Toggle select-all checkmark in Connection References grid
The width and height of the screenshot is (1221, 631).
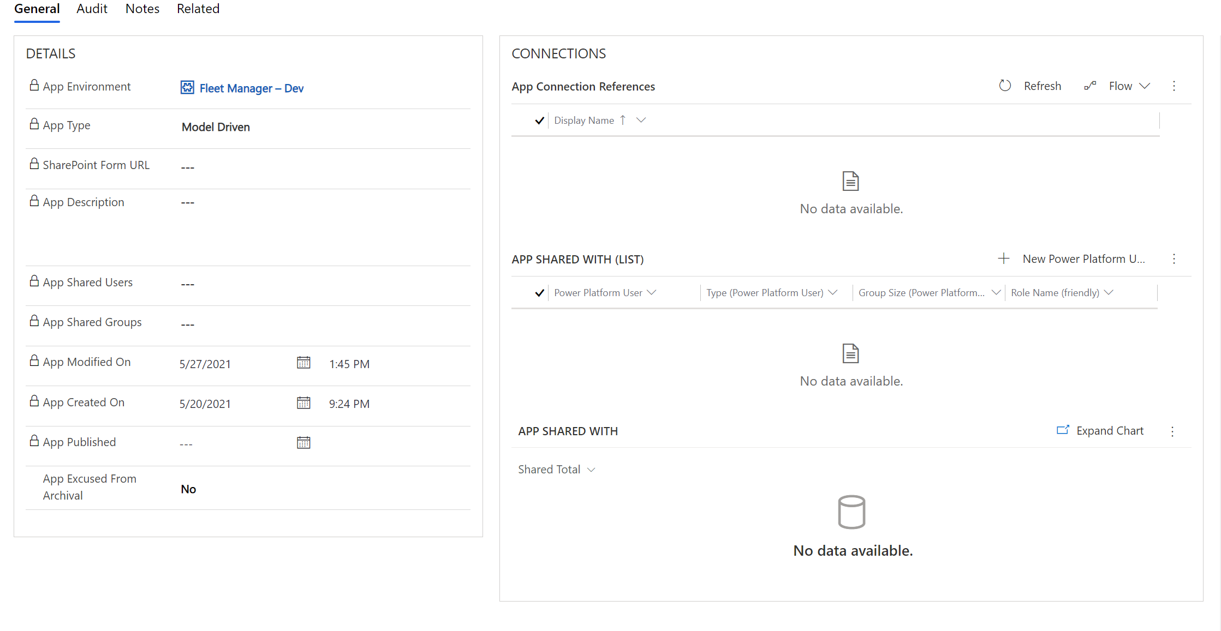[539, 121]
